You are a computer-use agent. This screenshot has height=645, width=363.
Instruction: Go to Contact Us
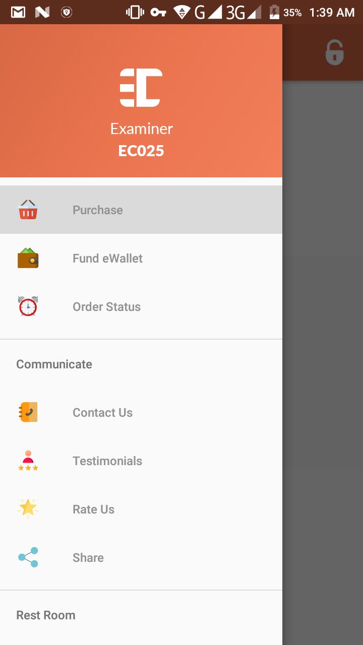(141, 412)
